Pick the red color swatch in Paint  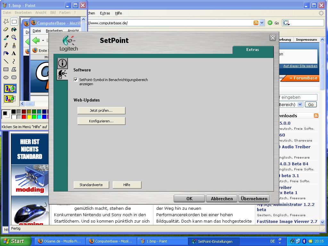click(24, 117)
